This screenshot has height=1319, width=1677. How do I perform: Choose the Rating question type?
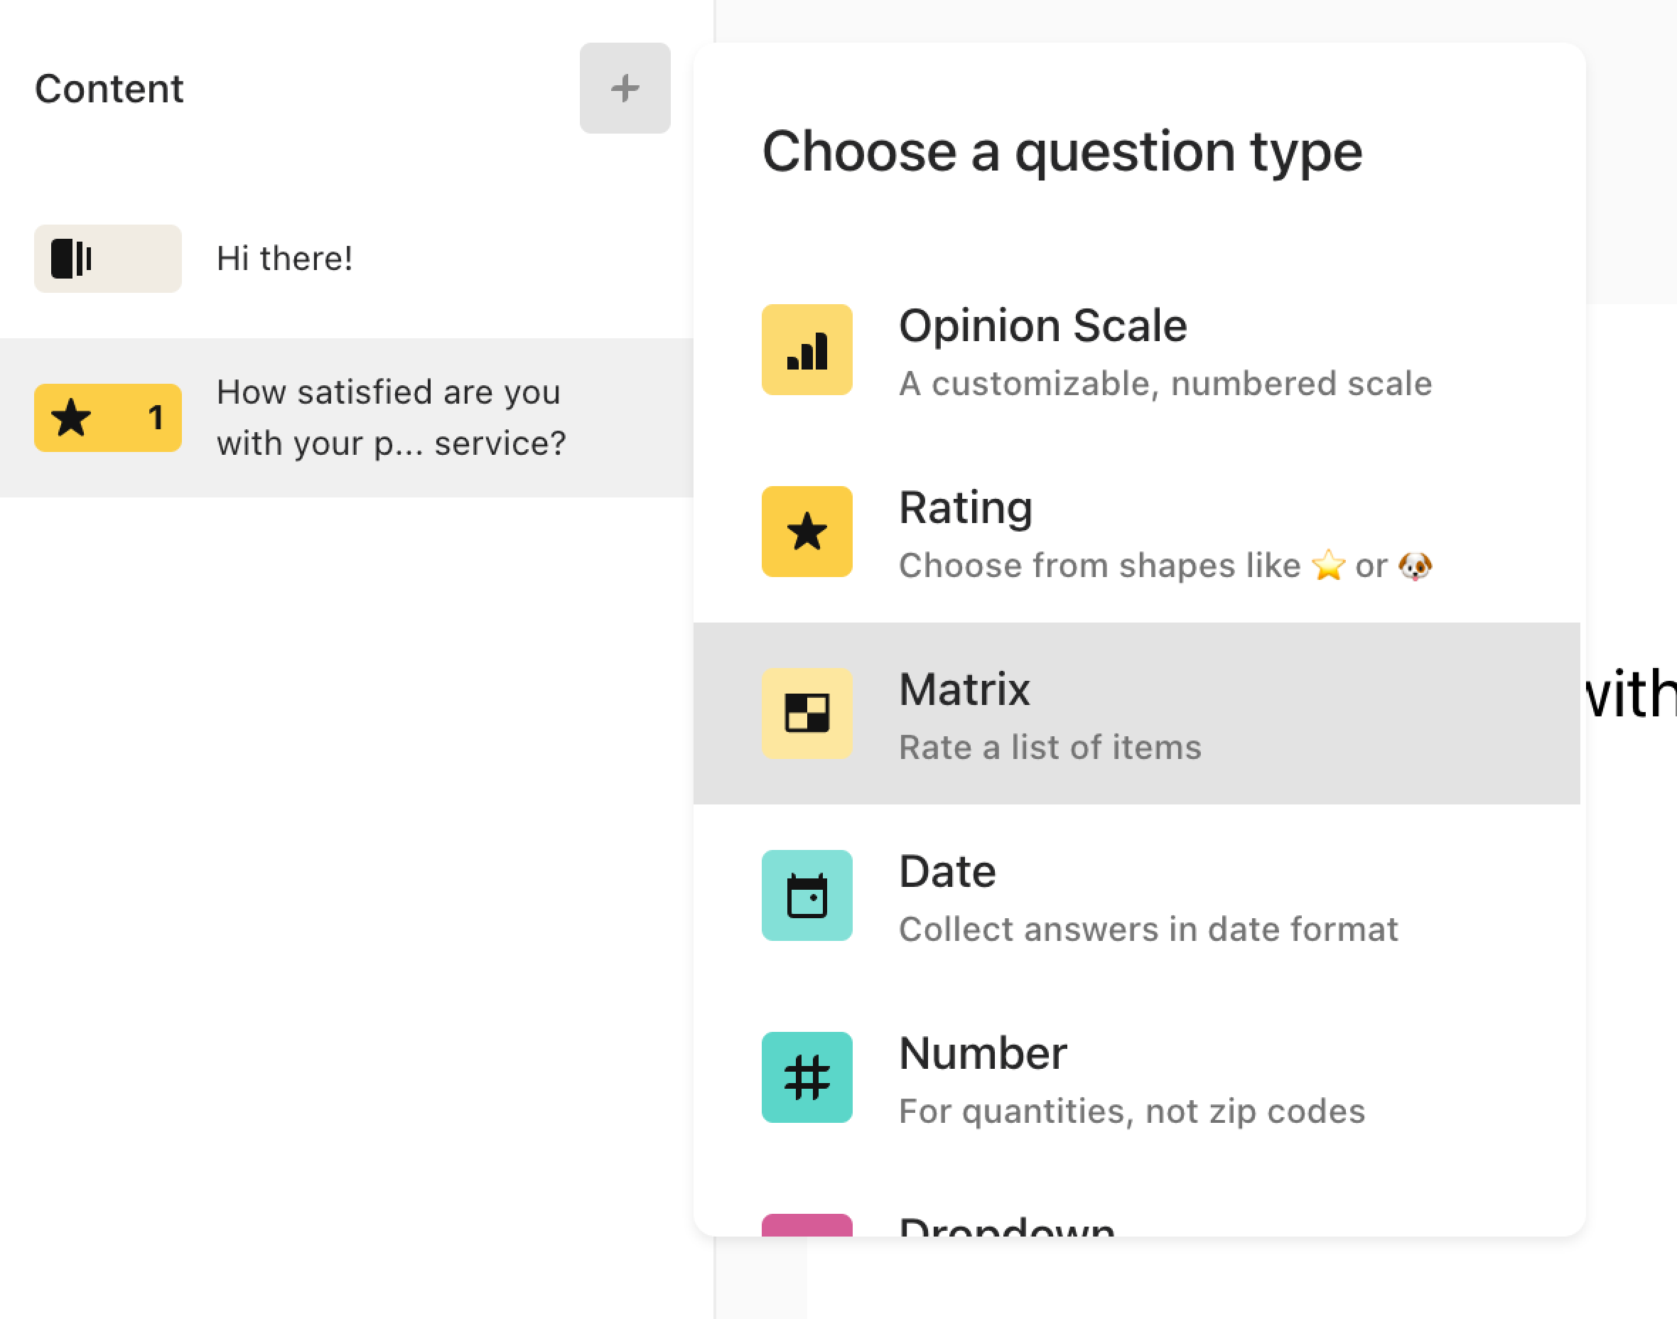[1136, 532]
